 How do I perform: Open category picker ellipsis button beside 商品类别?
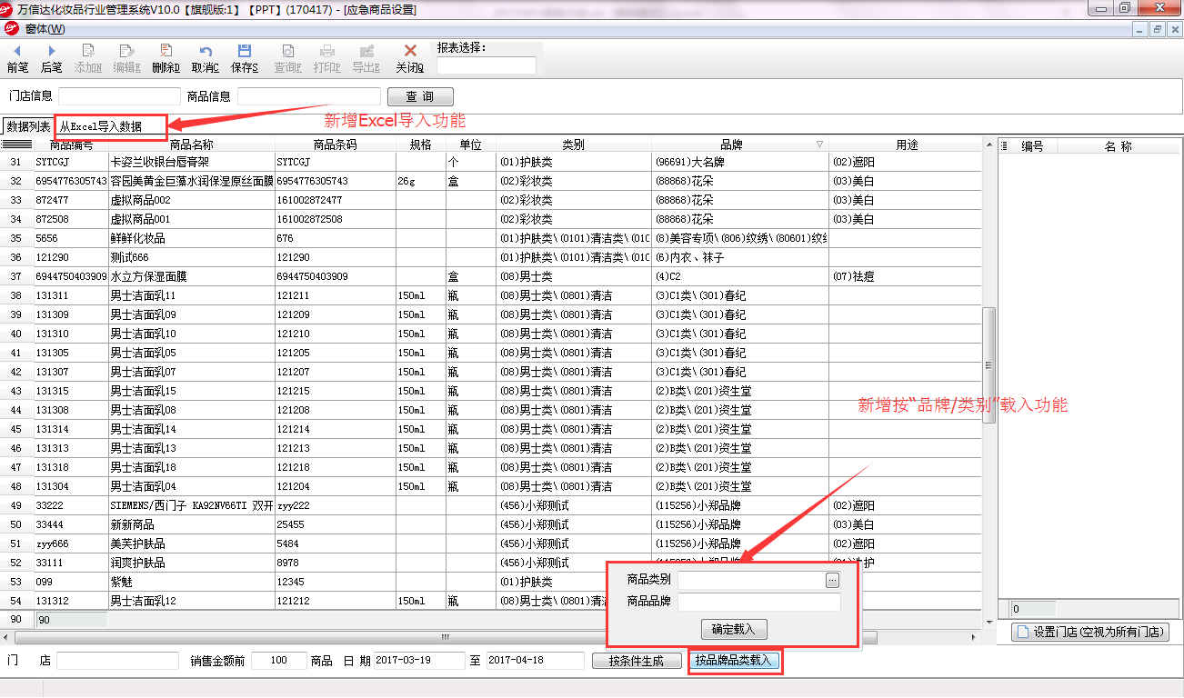832,580
